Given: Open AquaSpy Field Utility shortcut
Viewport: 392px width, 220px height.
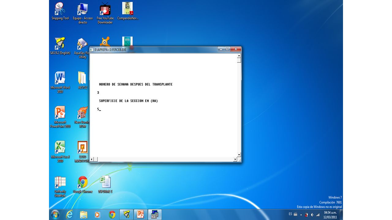Looking at the screenshot, I should pyautogui.click(x=81, y=48).
